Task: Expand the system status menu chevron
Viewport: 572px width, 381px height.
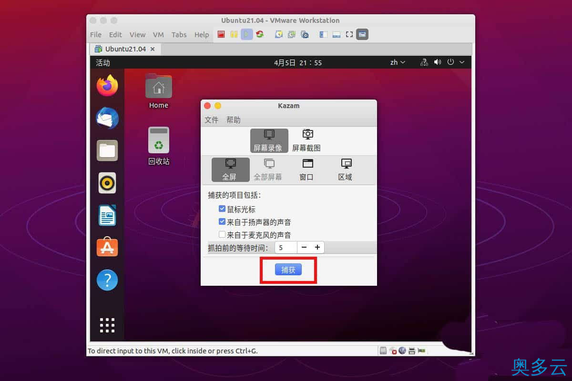Action: pyautogui.click(x=461, y=62)
